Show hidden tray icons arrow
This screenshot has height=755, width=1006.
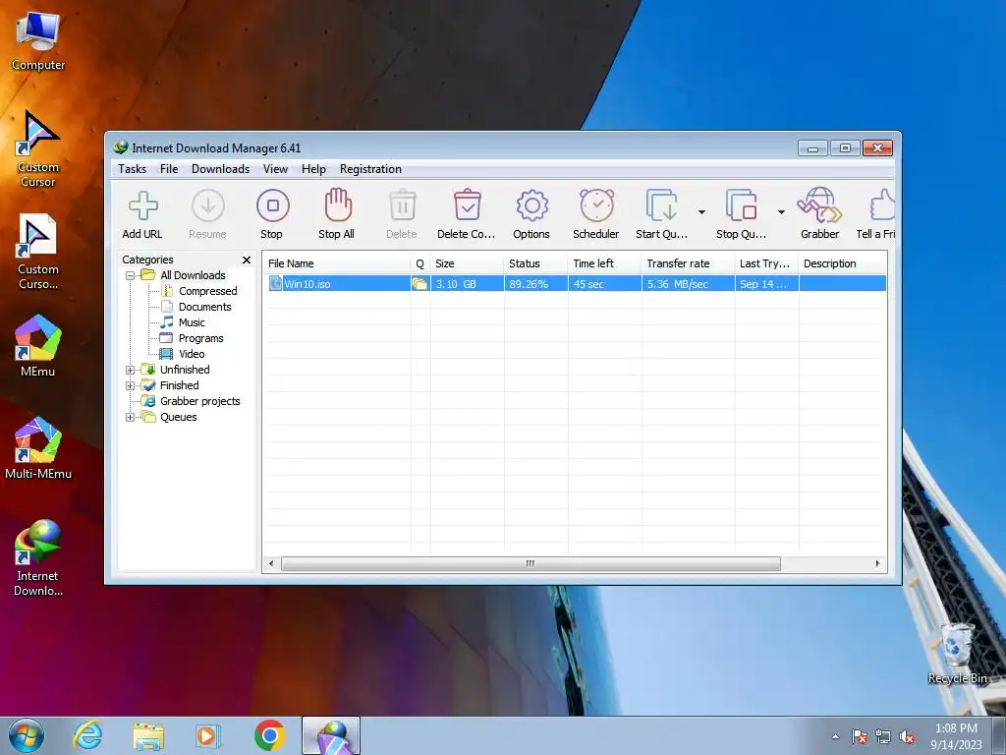pyautogui.click(x=835, y=736)
